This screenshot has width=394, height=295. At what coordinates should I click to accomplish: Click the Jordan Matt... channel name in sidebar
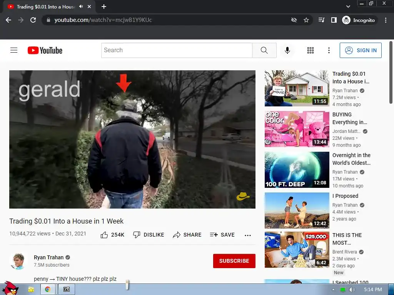tap(346, 131)
